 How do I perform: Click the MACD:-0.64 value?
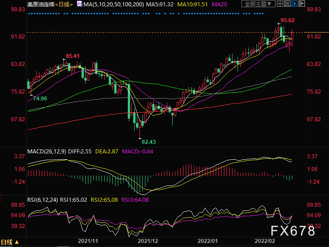pyautogui.click(x=138, y=152)
